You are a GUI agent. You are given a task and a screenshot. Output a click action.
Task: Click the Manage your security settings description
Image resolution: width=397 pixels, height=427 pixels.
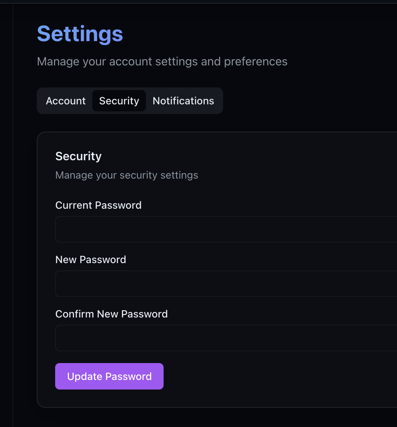pos(126,175)
